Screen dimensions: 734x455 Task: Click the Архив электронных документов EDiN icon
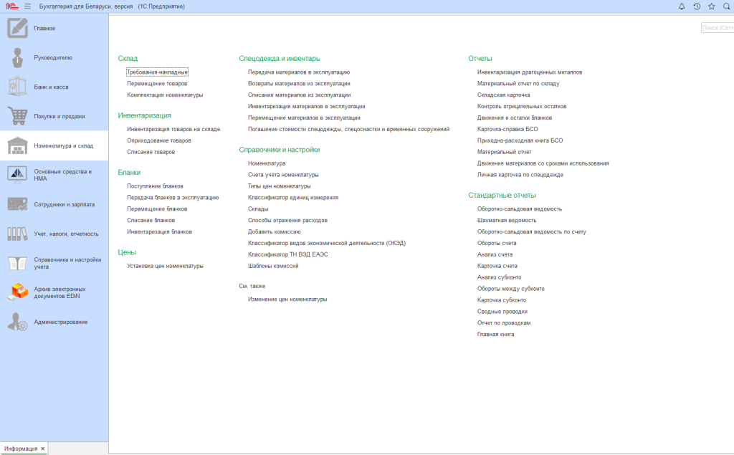coord(17,292)
